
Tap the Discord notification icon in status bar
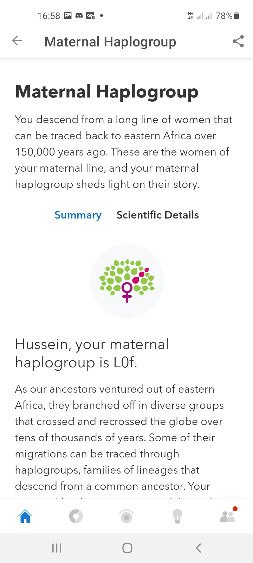(x=79, y=16)
